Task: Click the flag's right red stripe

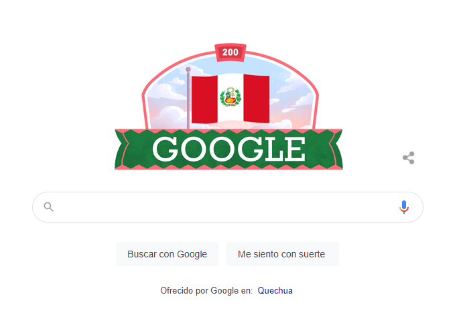Action: click(x=257, y=99)
